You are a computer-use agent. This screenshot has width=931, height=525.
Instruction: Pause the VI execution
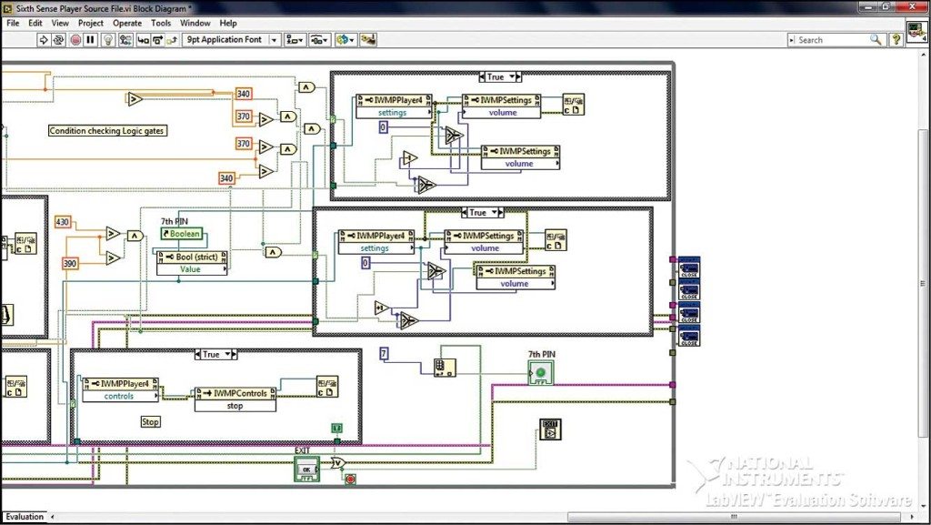89,39
